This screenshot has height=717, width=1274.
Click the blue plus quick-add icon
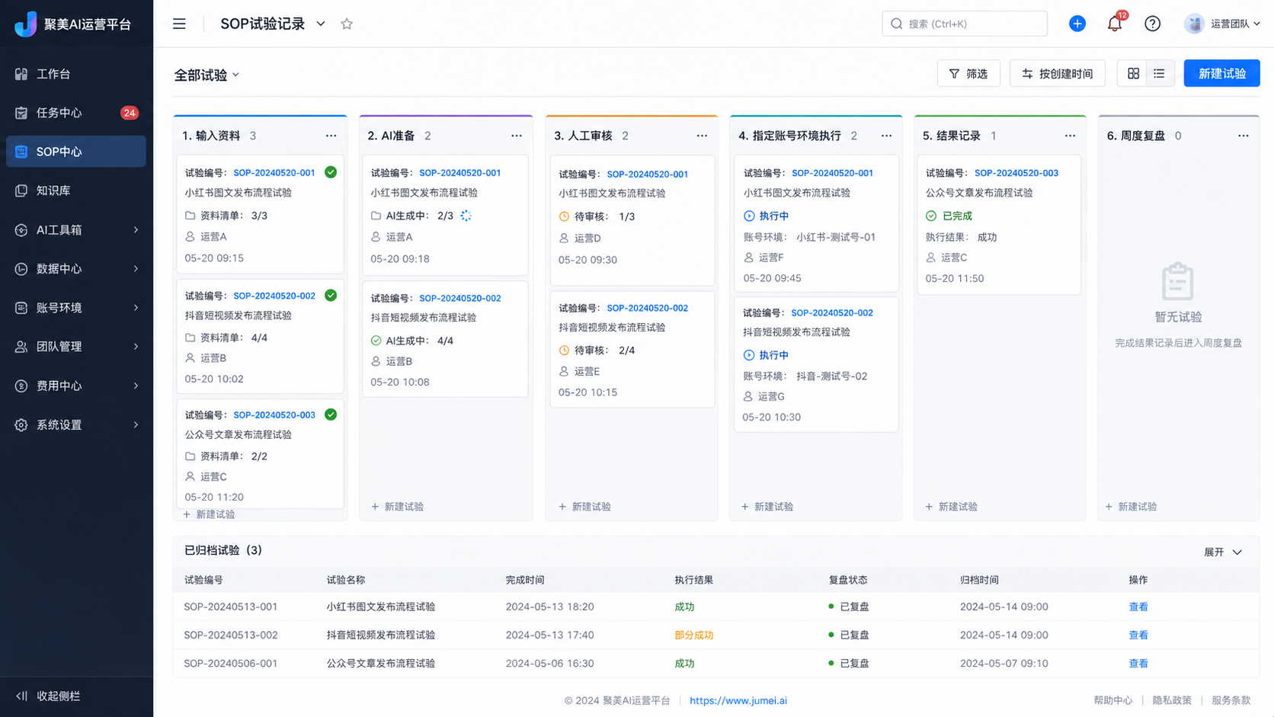click(x=1077, y=24)
